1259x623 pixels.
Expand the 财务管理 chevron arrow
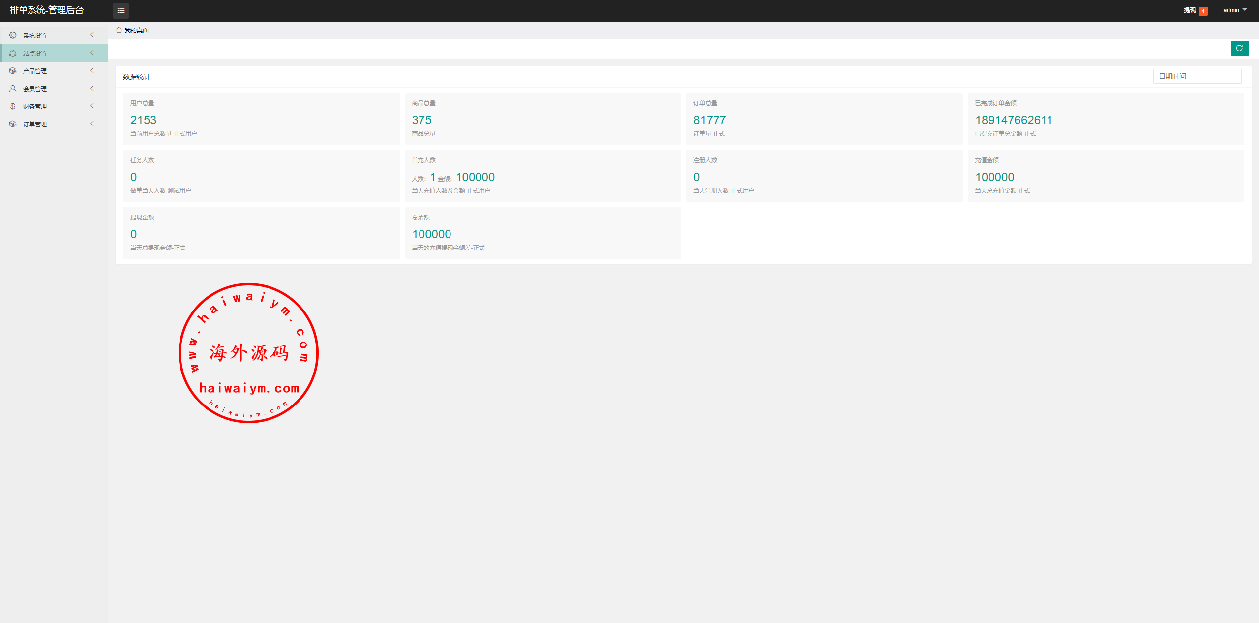pyautogui.click(x=92, y=106)
